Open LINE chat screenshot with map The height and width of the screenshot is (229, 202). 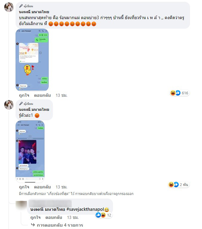click(x=32, y=60)
